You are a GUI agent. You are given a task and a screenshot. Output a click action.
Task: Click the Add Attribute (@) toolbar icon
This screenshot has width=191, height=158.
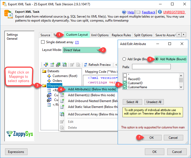pos(58,64)
